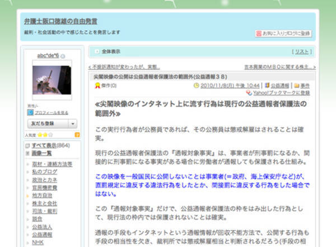
Task: Expand the 全体表示 section toggle
Action: (96, 51)
